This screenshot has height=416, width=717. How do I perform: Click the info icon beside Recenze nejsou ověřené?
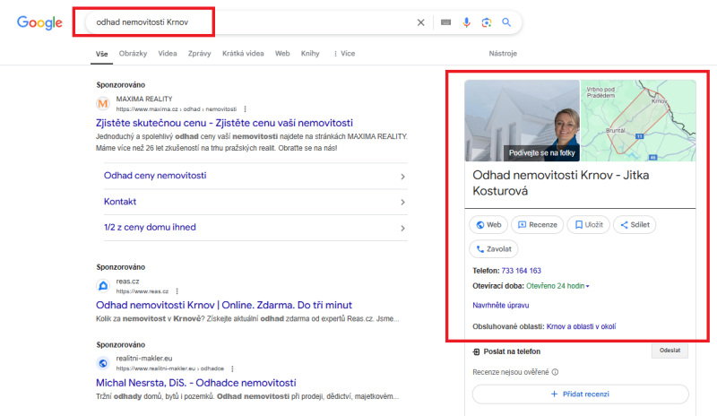click(x=555, y=372)
